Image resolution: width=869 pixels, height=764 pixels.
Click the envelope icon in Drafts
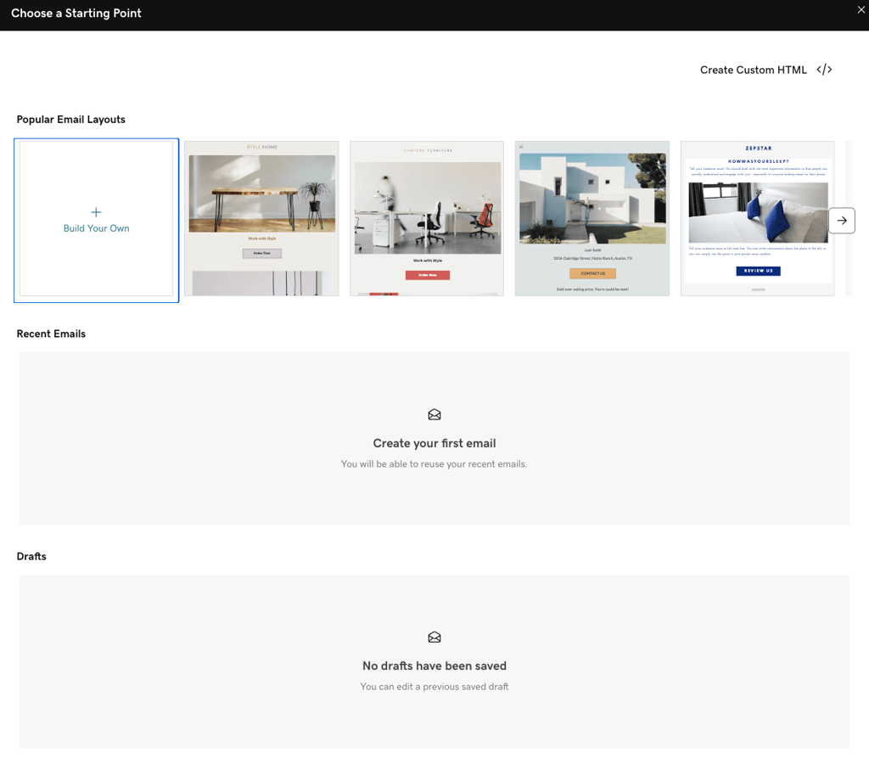click(x=434, y=637)
